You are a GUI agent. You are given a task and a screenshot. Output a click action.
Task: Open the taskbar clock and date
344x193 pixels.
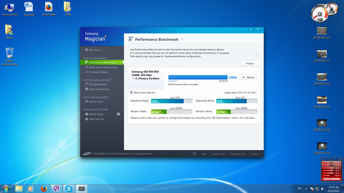333,189
